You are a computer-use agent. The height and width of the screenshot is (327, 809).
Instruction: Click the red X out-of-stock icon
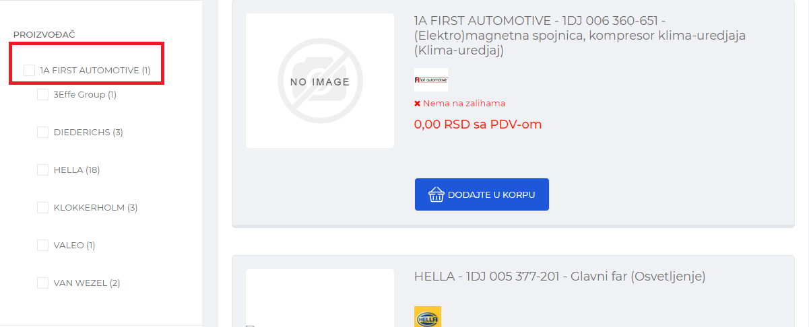coord(418,104)
